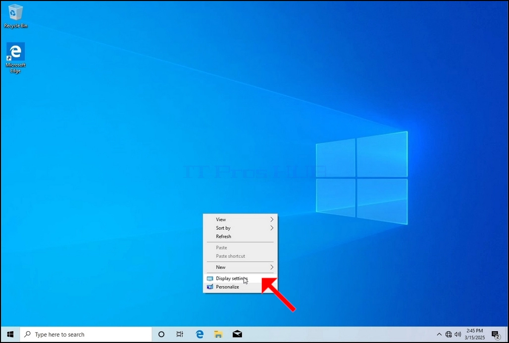Click the greyed-out Paste entry
The width and height of the screenshot is (509, 343).
click(x=240, y=248)
